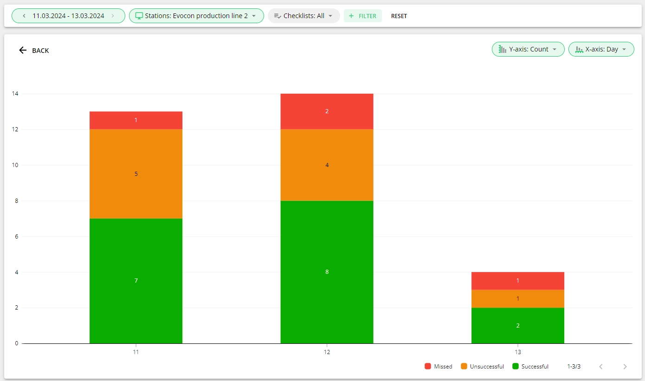645x381 pixels.
Task: Toggle the Missed red legend swatch
Action: point(428,367)
